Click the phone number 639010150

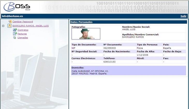tap(109, 62)
